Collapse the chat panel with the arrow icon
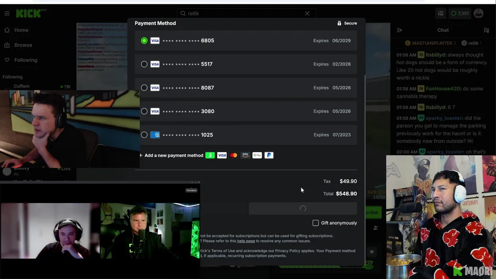 point(400,30)
